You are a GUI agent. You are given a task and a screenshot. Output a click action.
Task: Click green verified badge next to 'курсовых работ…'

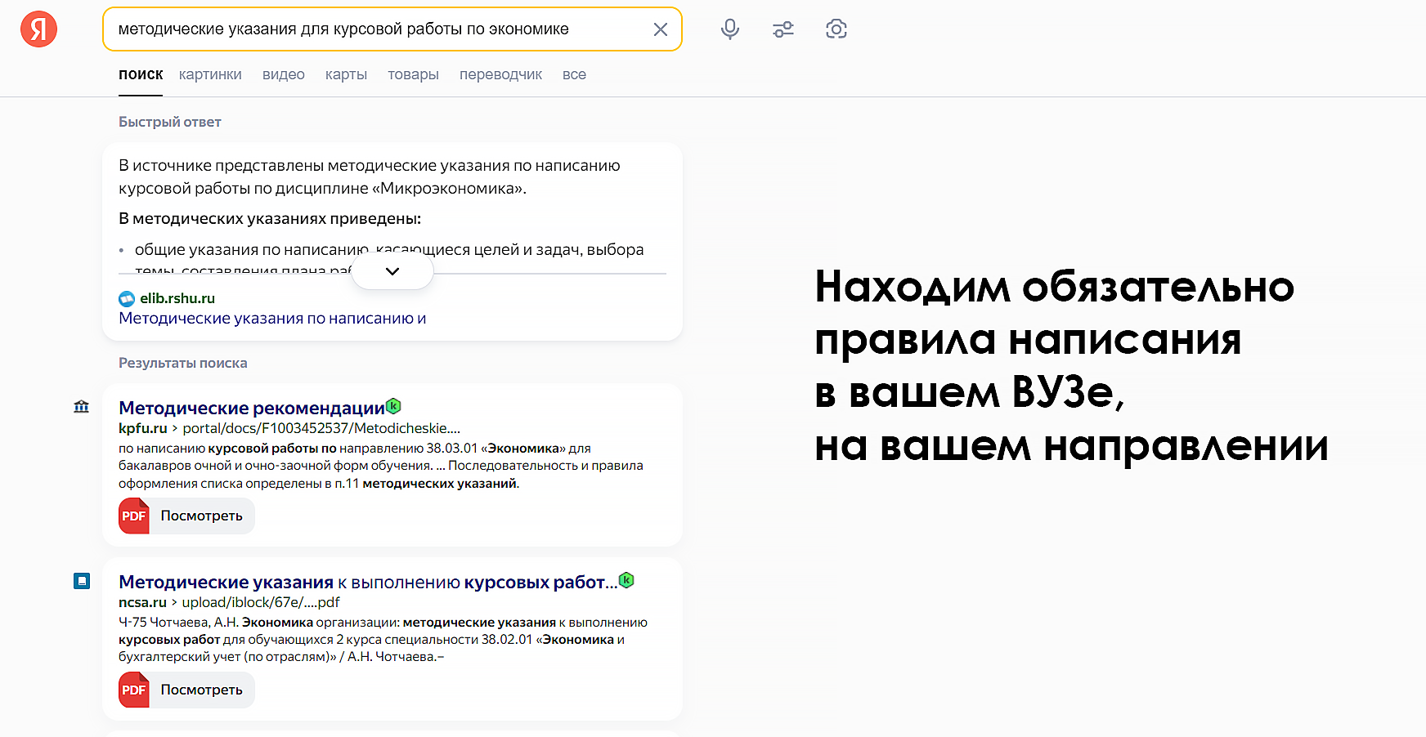pos(627,580)
